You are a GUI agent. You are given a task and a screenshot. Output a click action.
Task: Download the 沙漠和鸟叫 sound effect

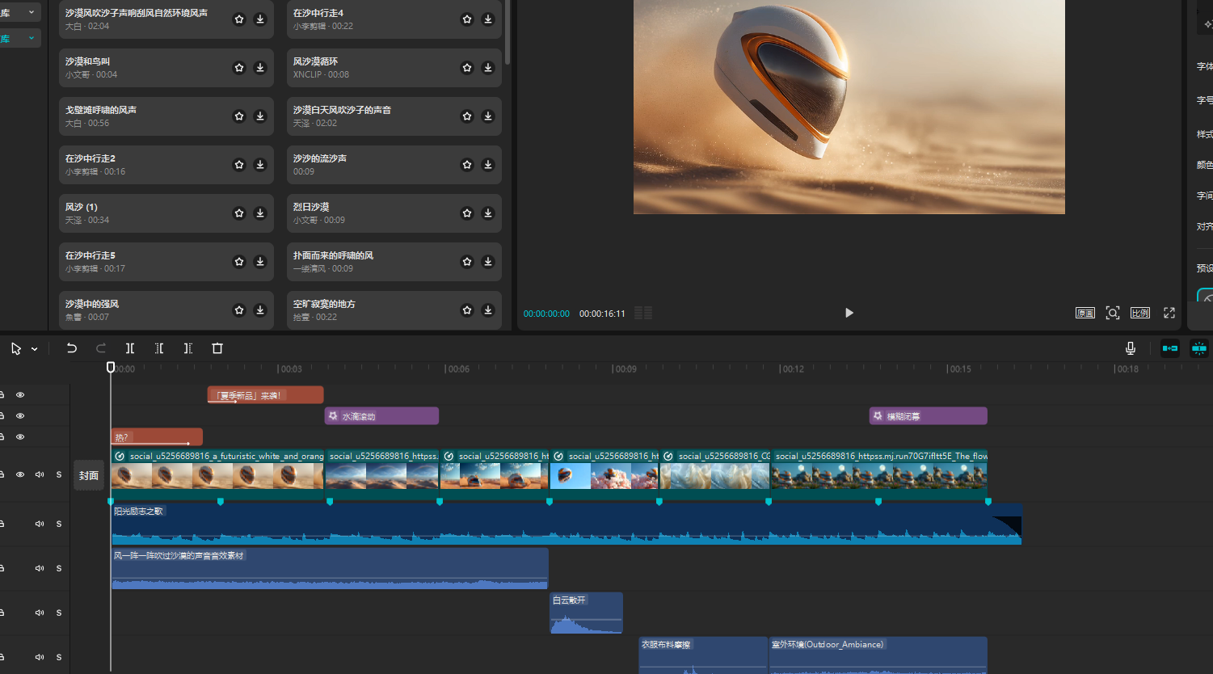point(260,68)
